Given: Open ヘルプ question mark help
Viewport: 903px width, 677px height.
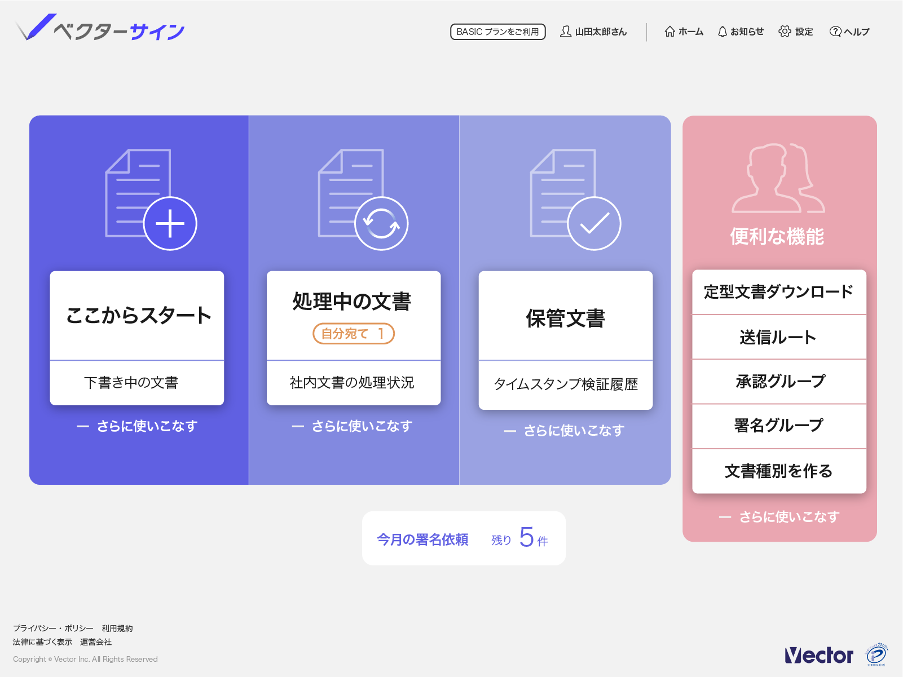Looking at the screenshot, I should [849, 32].
